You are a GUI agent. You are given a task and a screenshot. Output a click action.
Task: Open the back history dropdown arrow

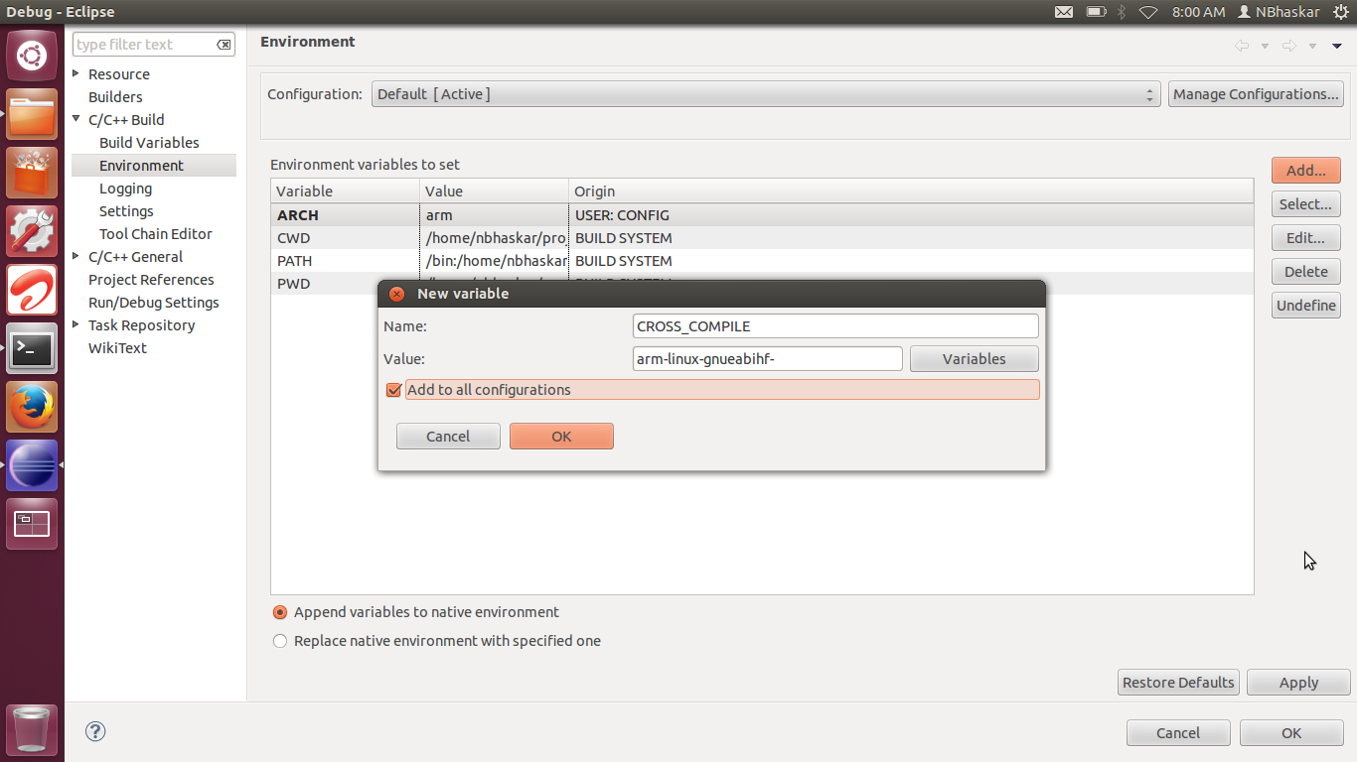tap(1265, 46)
